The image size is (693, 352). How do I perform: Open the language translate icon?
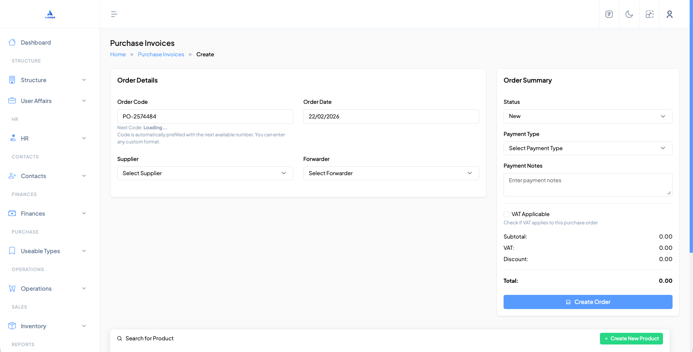(x=609, y=14)
